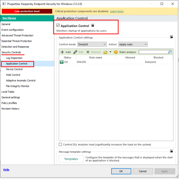Image resolution: width=179 pixels, height=179 pixels.
Task: Click the window icon in the title bar
Action: (x=4, y=4)
